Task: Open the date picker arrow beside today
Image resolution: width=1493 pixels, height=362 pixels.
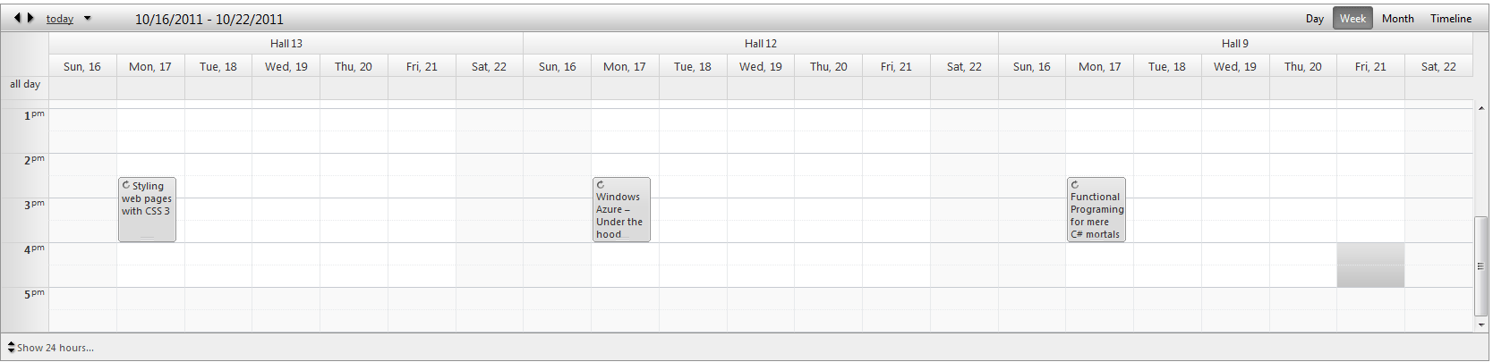Action: point(88,19)
